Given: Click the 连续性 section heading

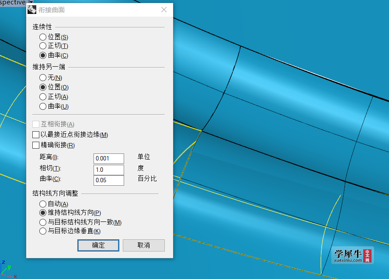Looking at the screenshot, I should (x=42, y=27).
